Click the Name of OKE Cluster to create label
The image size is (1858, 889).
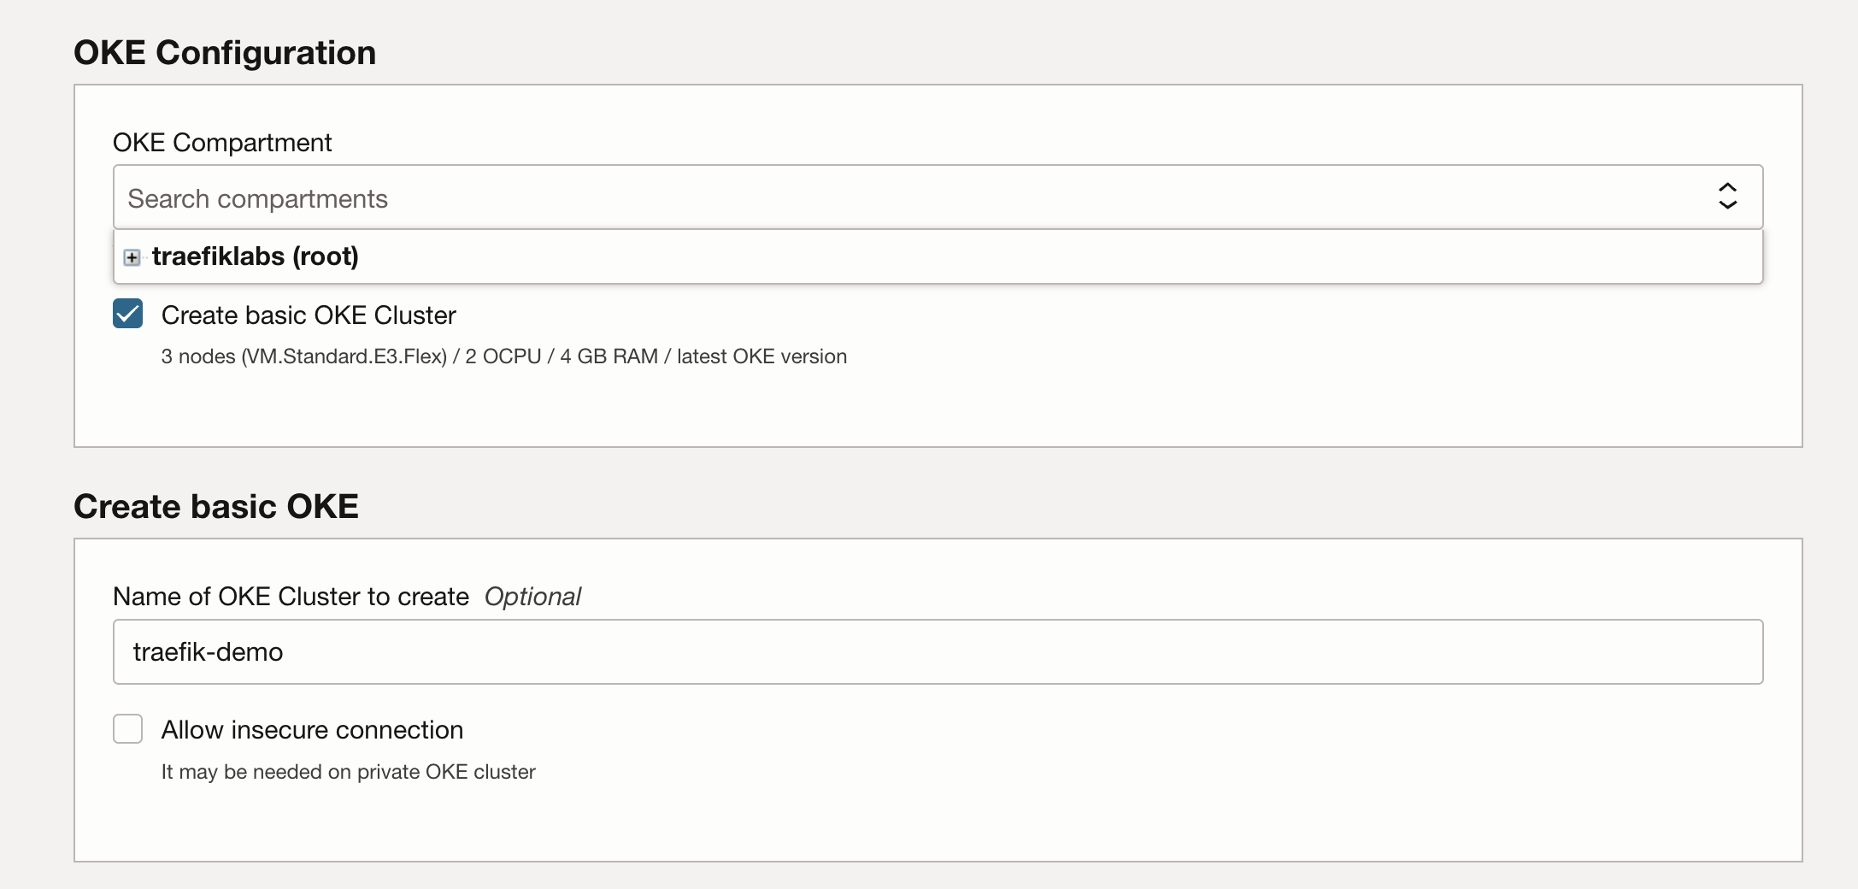coord(291,597)
